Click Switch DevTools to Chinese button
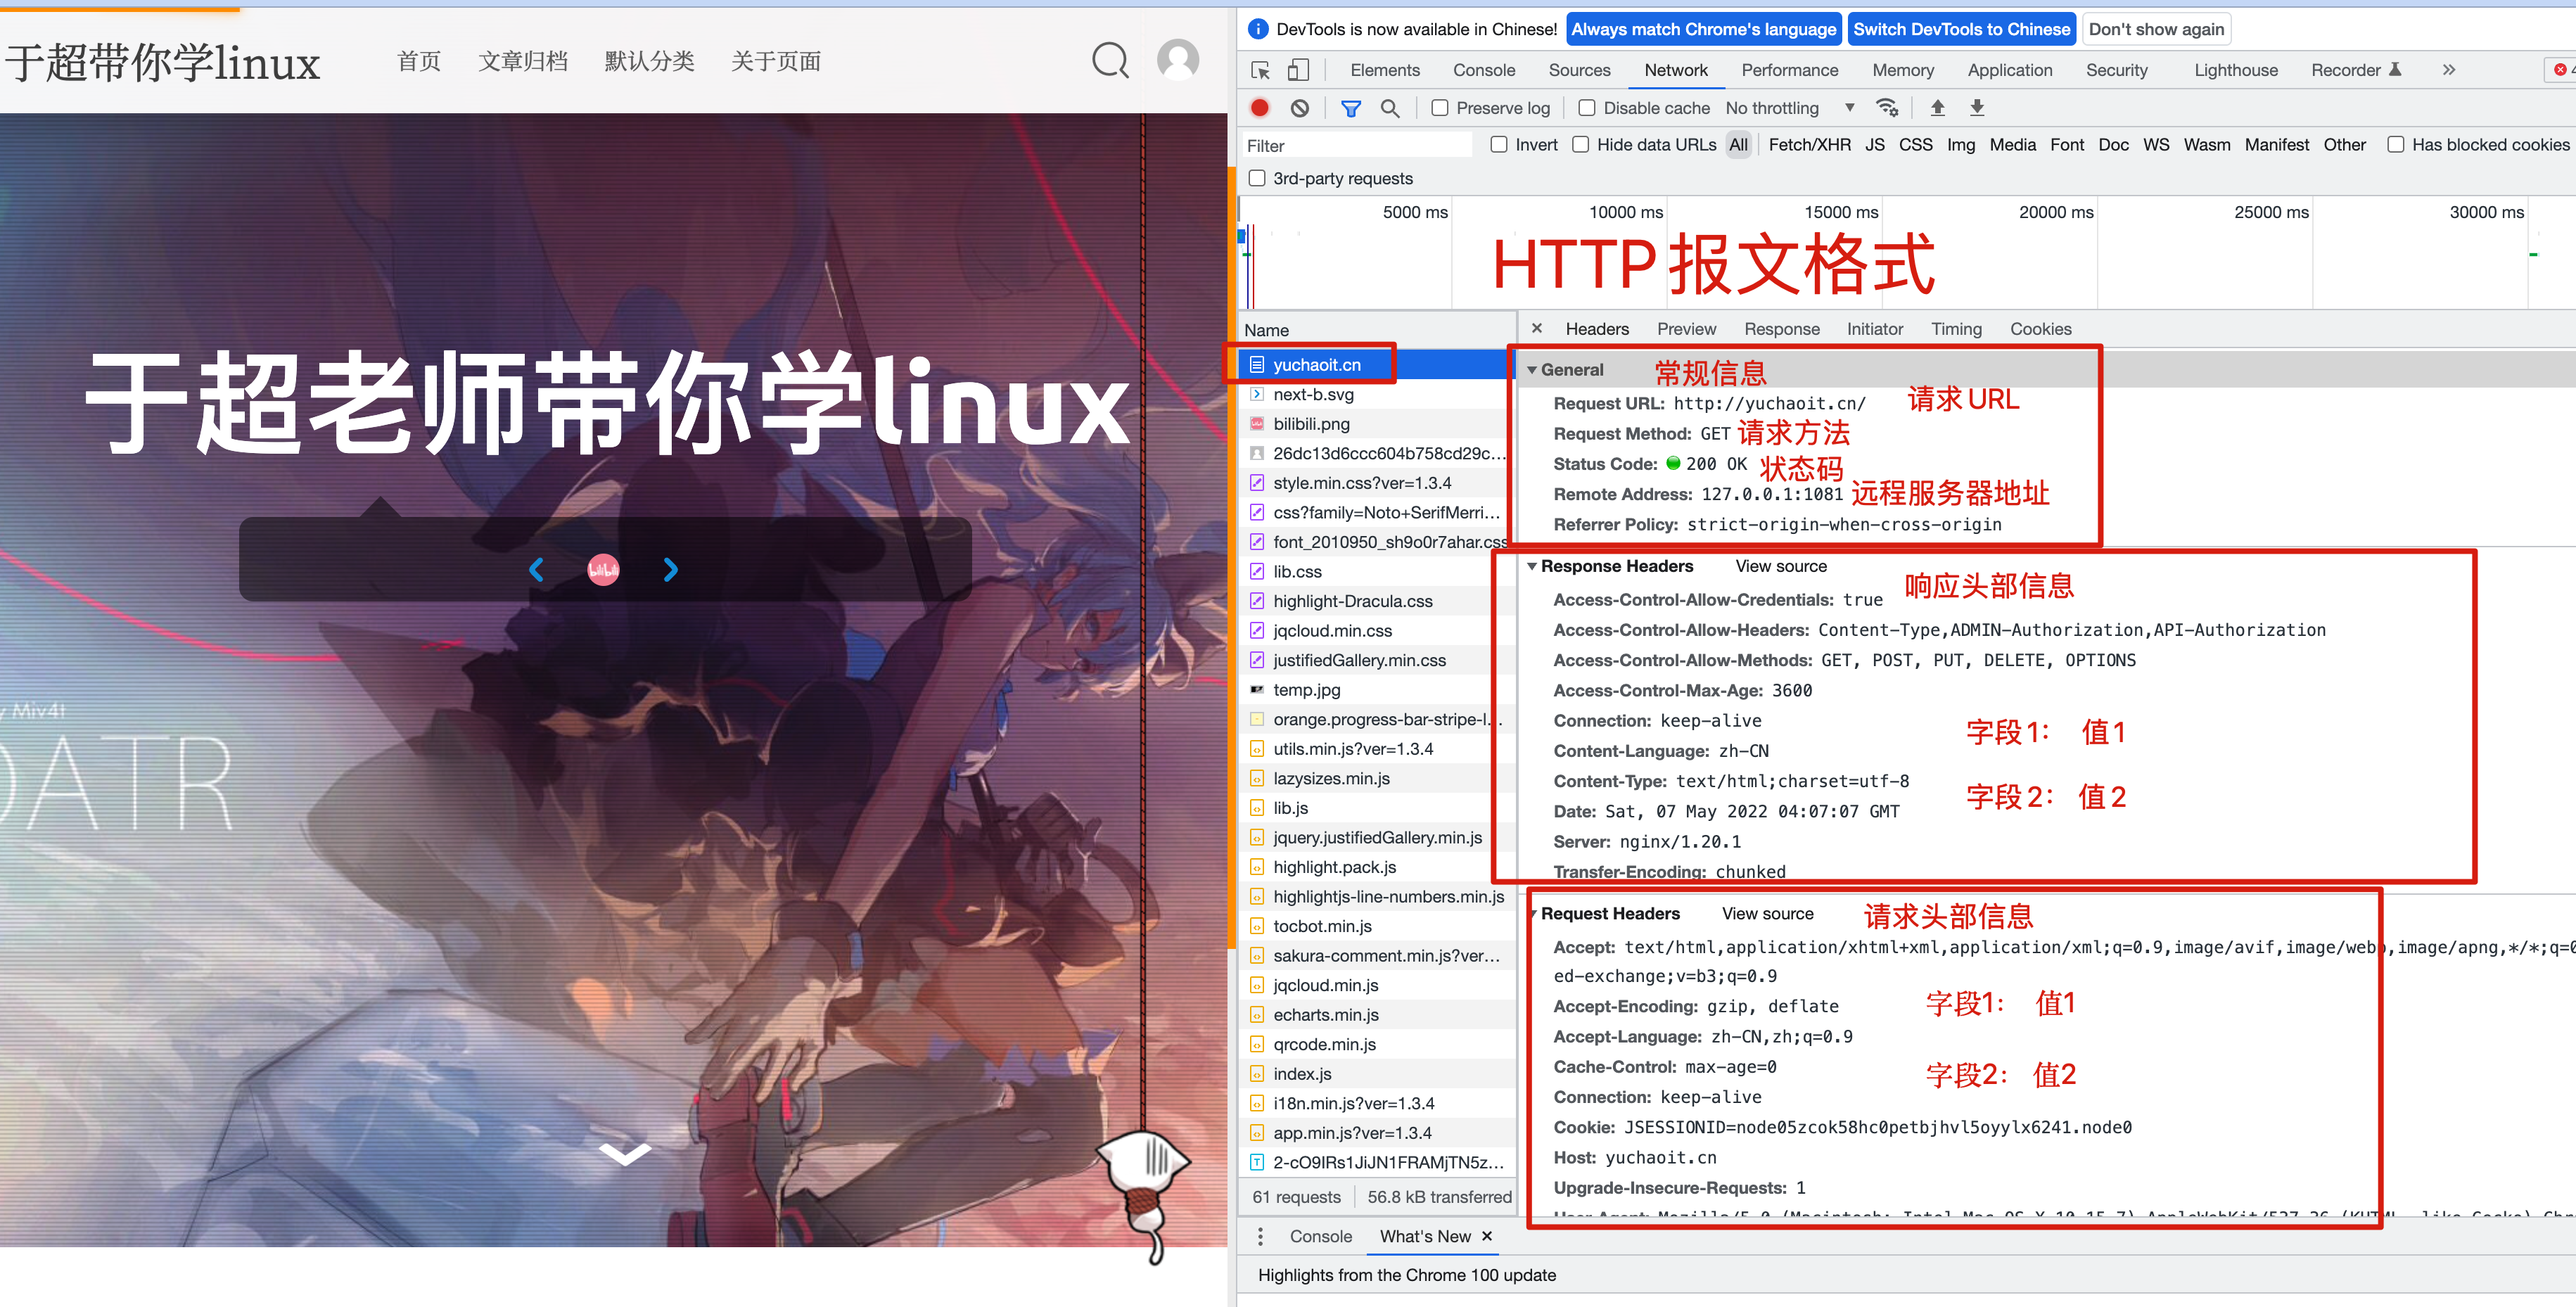 click(1961, 29)
